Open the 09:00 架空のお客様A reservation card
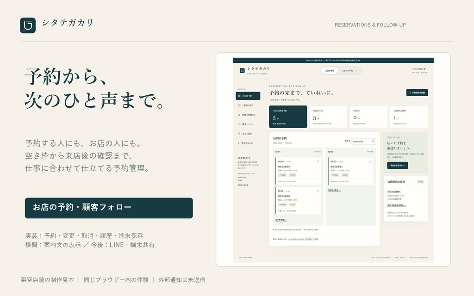The height and width of the screenshot is (296, 474). tap(298, 171)
